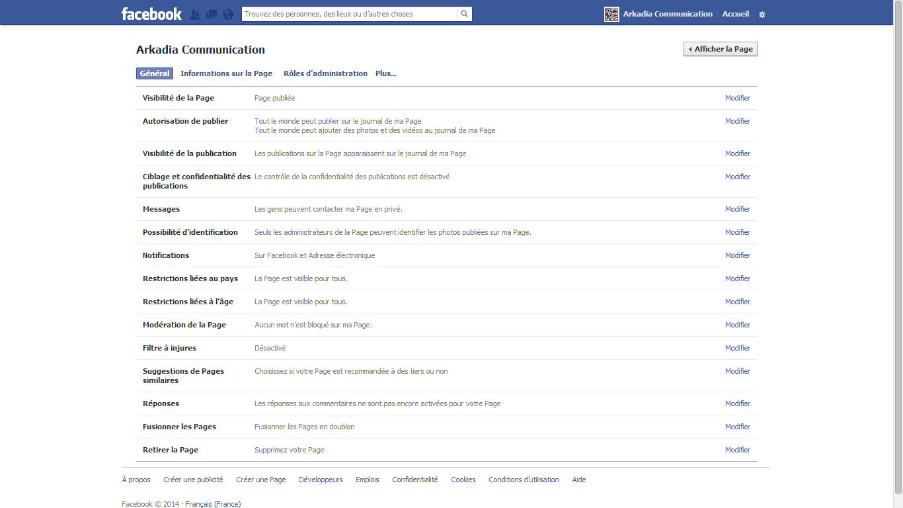This screenshot has width=903, height=508.
Task: Click the search people and places field
Action: [349, 14]
